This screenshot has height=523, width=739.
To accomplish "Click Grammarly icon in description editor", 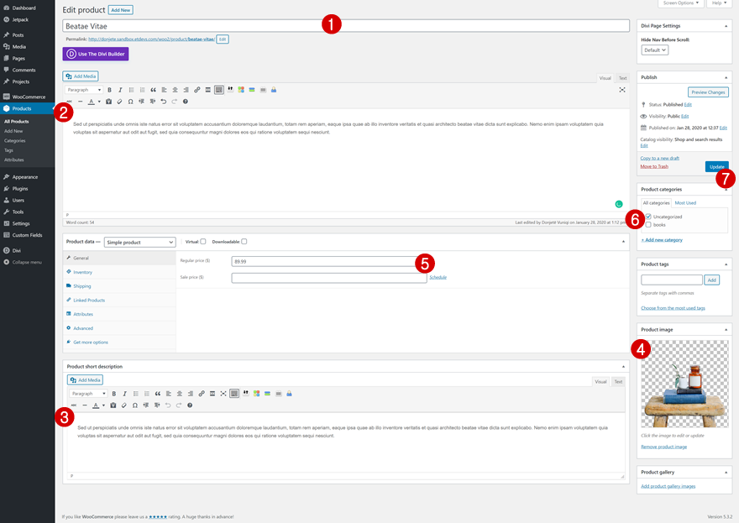I will point(619,204).
